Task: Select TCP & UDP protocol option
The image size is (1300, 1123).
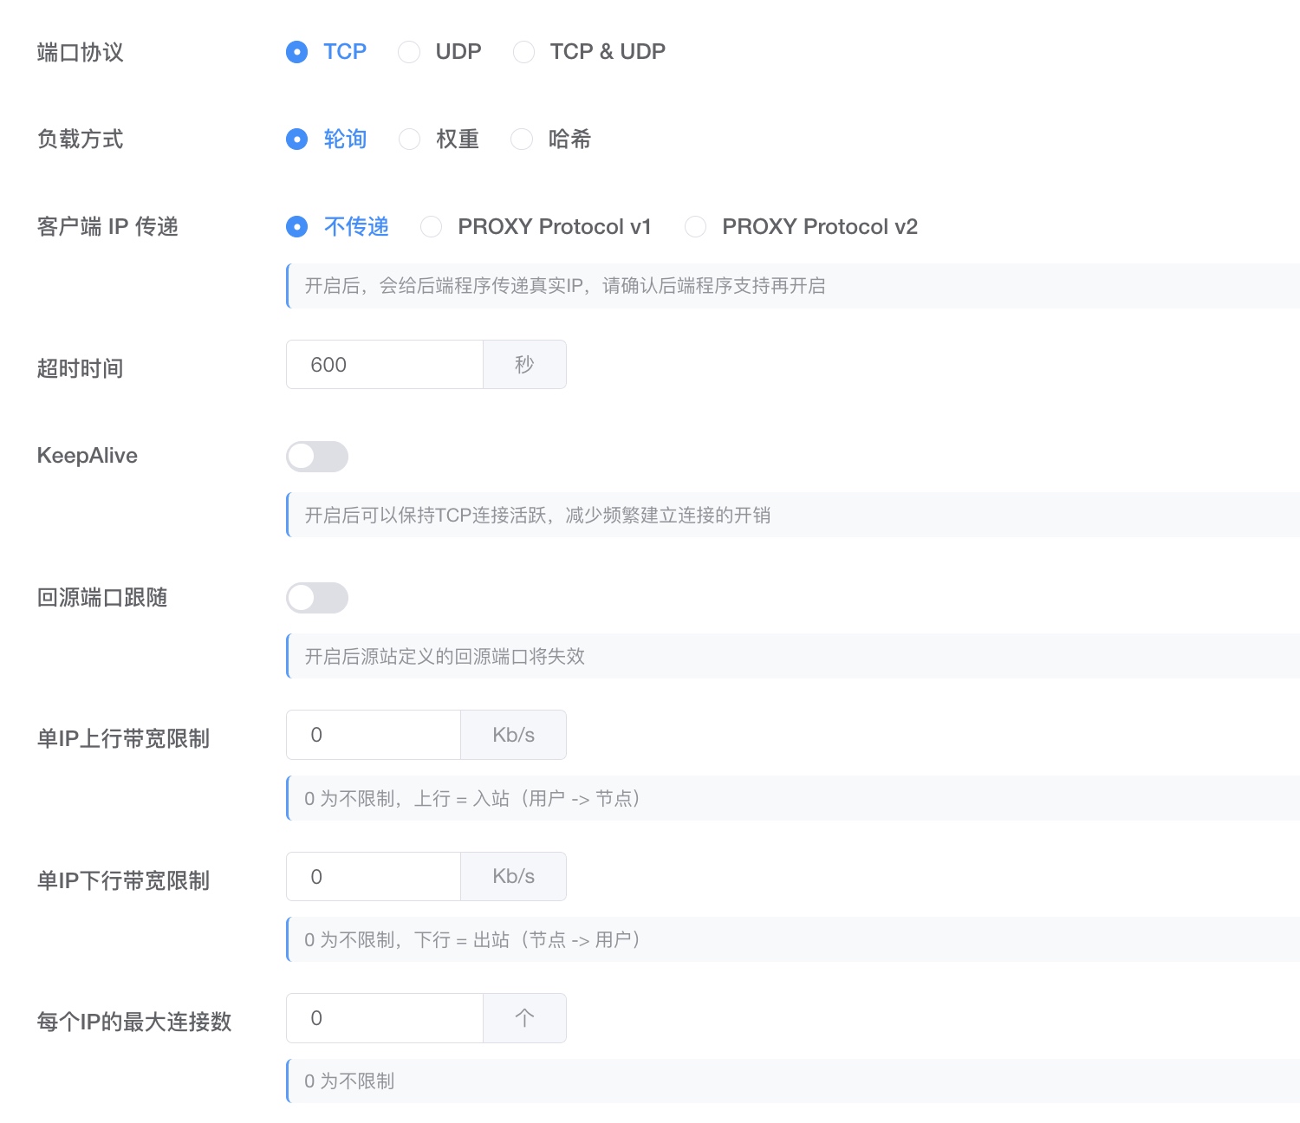Action: (523, 52)
